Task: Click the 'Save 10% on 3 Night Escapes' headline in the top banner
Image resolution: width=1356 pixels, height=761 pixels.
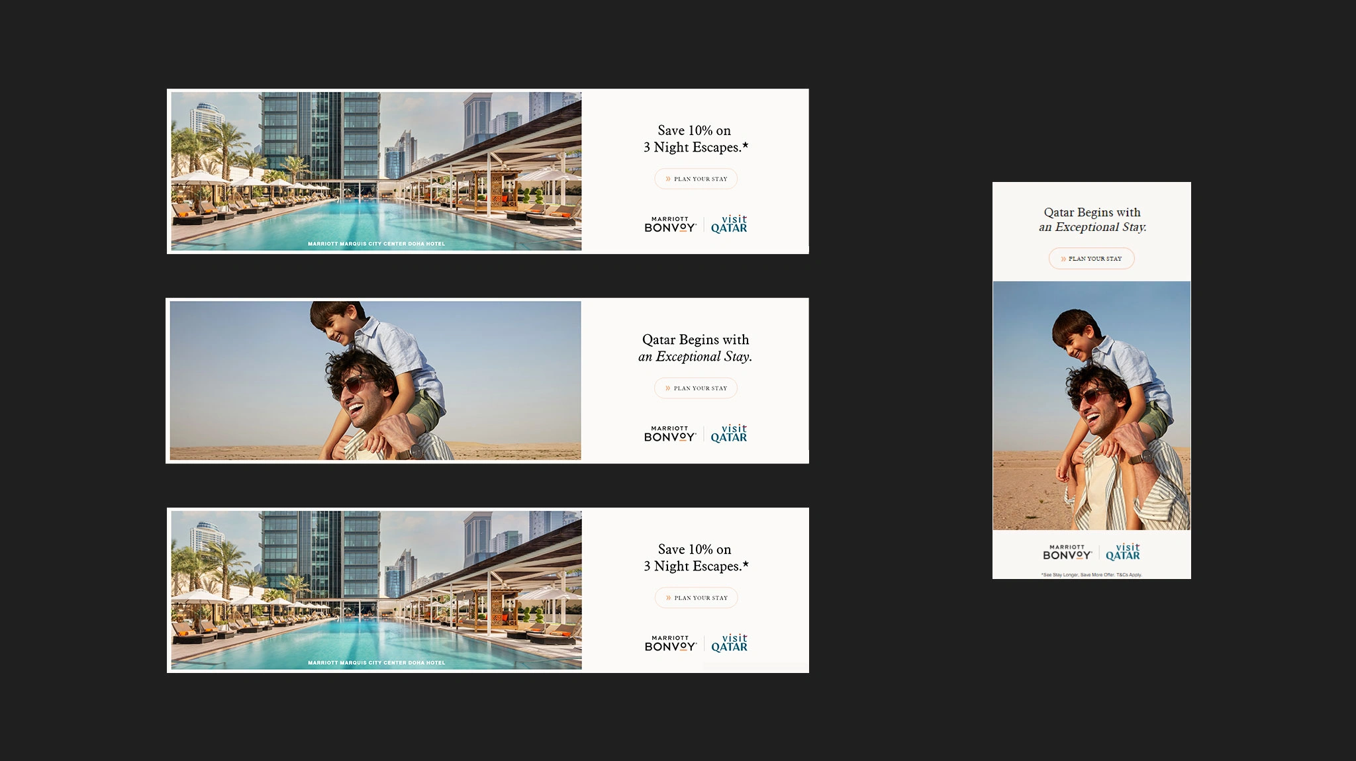Action: (695, 139)
